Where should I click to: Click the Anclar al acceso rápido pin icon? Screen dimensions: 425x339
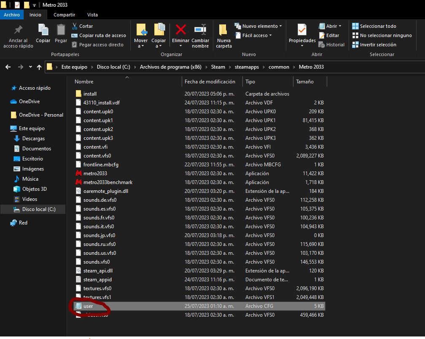[x=18, y=29]
